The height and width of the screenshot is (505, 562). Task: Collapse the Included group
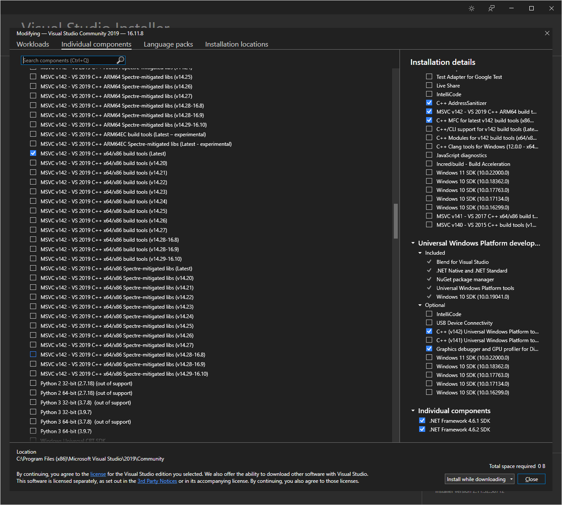420,253
